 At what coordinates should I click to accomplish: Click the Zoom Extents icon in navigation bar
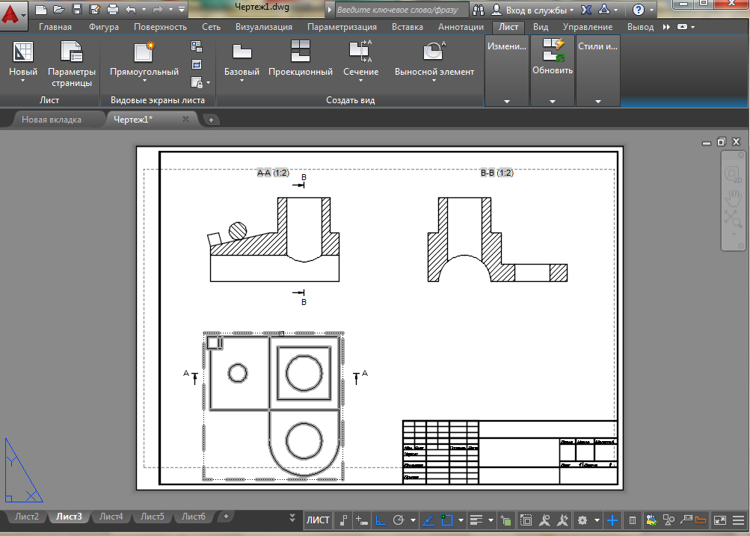(x=732, y=219)
